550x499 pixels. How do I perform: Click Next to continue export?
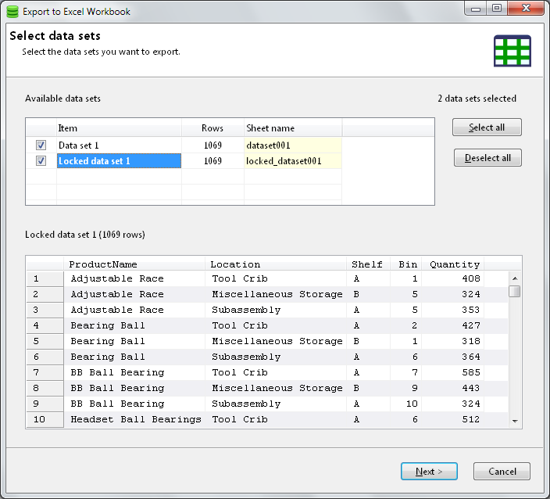429,472
